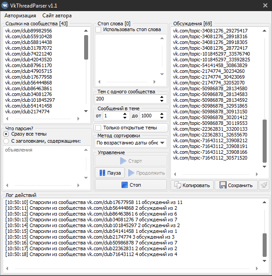Click the action log scroll-down arrow
The width and height of the screenshot is (272, 276).
click(264, 261)
